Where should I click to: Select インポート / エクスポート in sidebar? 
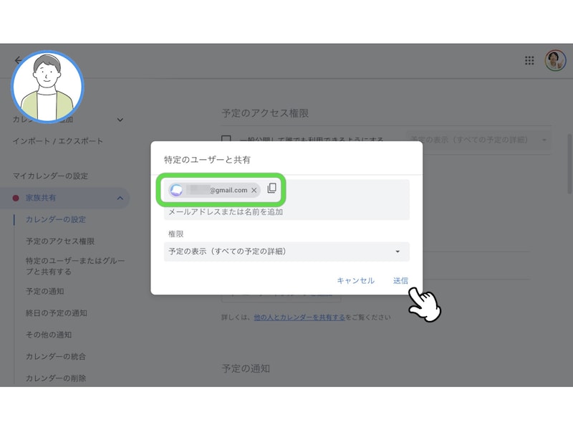point(58,141)
